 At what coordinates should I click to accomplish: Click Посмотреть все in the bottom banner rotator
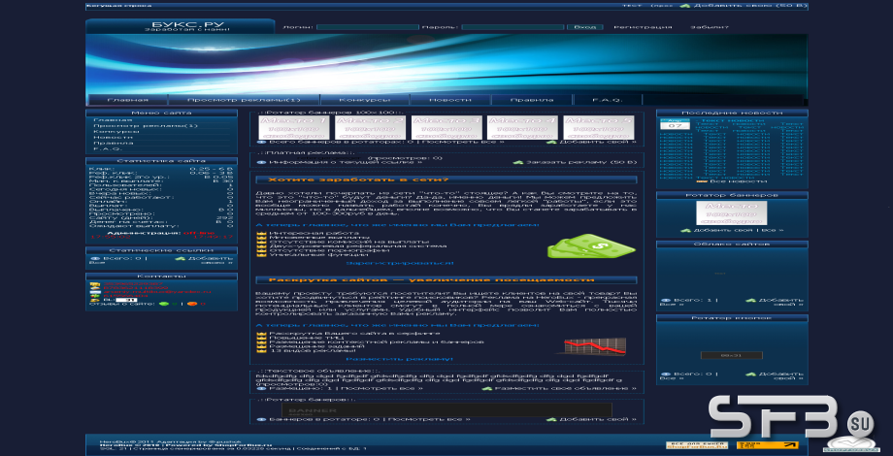click(429, 419)
